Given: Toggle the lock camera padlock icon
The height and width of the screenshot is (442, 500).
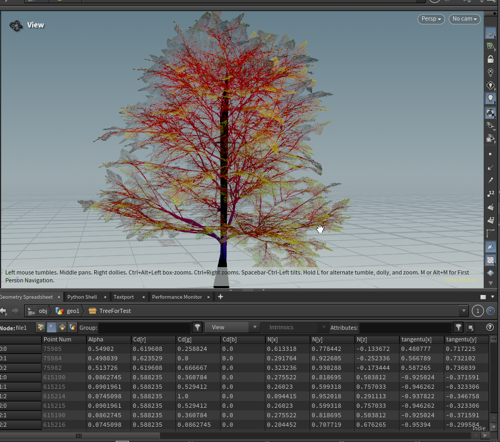Looking at the screenshot, I should [x=491, y=59].
